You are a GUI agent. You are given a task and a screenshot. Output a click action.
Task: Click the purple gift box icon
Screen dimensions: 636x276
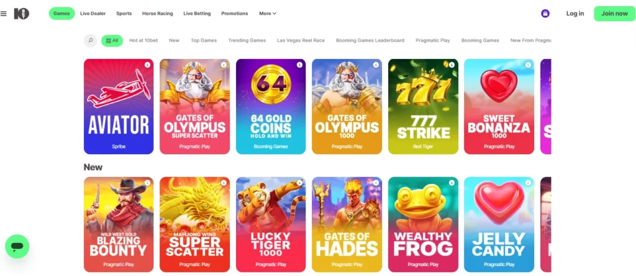(x=545, y=14)
